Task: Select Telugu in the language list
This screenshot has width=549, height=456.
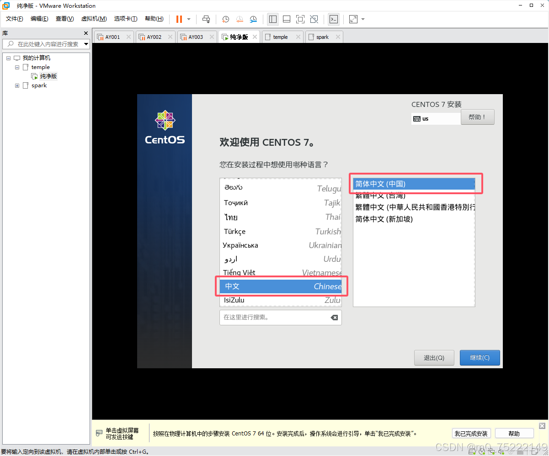Action: tap(281, 188)
